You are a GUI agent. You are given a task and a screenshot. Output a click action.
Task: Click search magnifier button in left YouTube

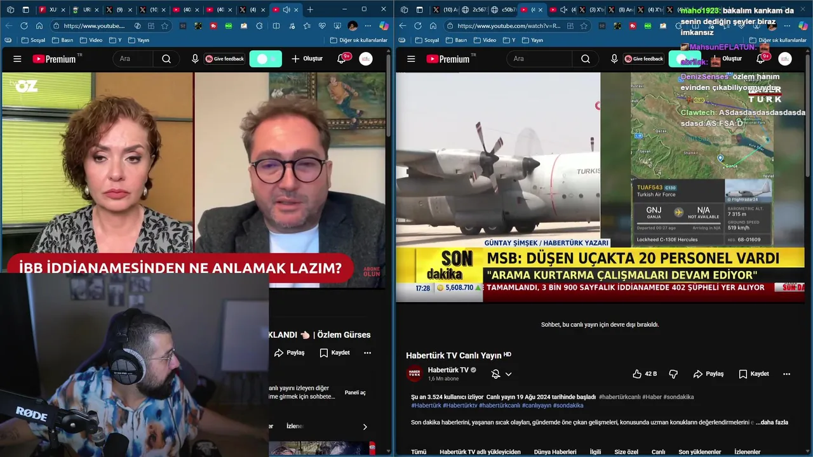[166, 59]
